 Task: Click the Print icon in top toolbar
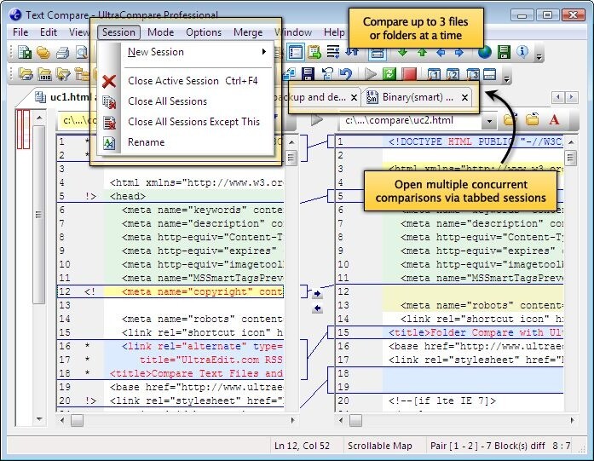(61, 54)
